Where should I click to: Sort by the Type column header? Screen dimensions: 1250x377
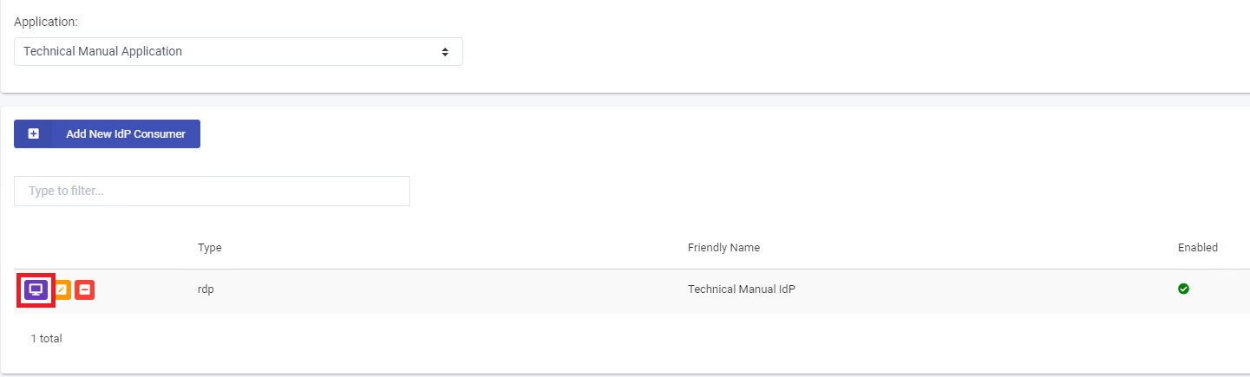point(210,248)
